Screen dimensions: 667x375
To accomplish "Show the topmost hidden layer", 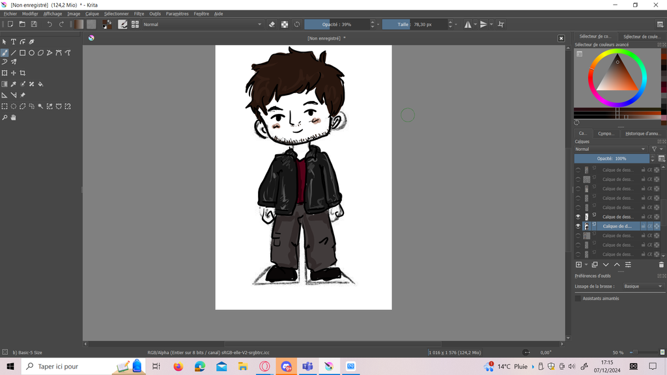I will click(x=578, y=170).
